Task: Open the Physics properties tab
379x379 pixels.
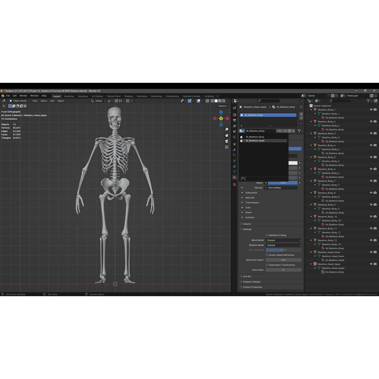Action: pos(234,161)
